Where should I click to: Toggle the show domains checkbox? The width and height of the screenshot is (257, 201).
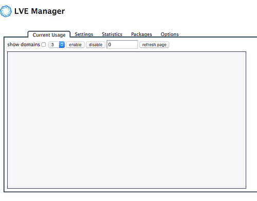click(44, 45)
